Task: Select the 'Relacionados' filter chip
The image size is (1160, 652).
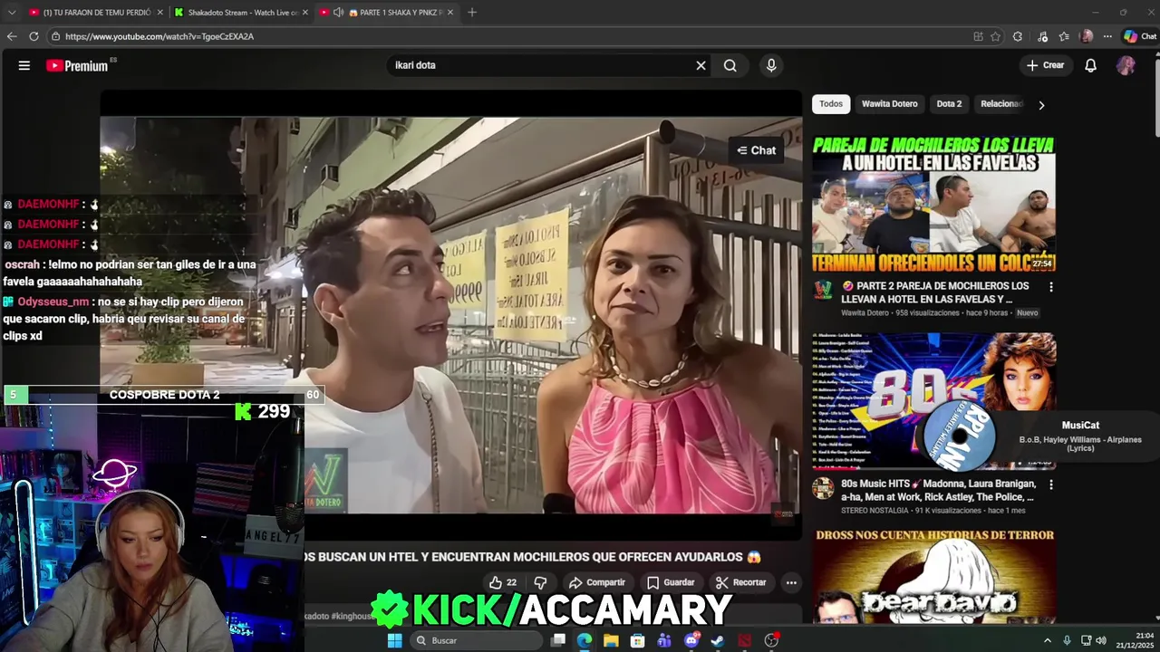Action: point(1001,104)
